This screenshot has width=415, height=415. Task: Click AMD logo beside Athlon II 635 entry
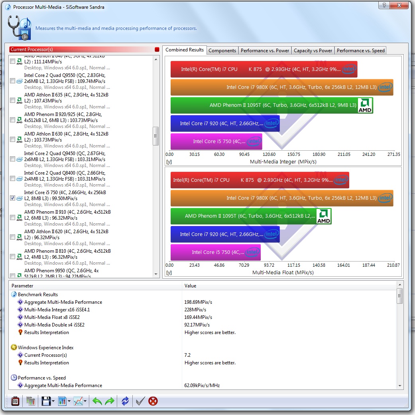[19, 100]
